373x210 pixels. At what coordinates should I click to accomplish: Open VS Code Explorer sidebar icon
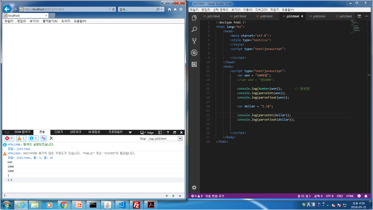[x=194, y=18]
